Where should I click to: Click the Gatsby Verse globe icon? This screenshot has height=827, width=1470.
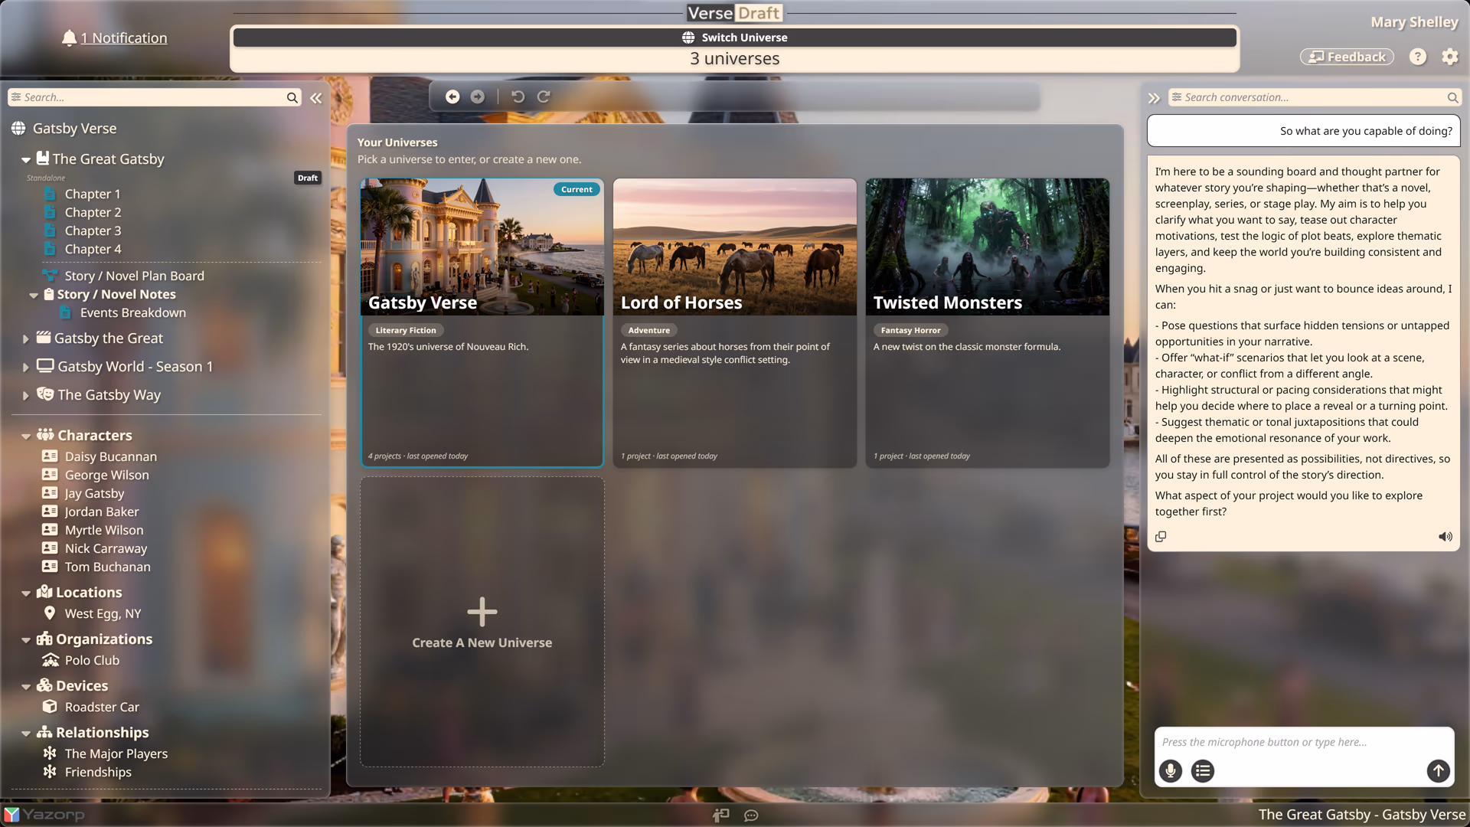point(18,129)
